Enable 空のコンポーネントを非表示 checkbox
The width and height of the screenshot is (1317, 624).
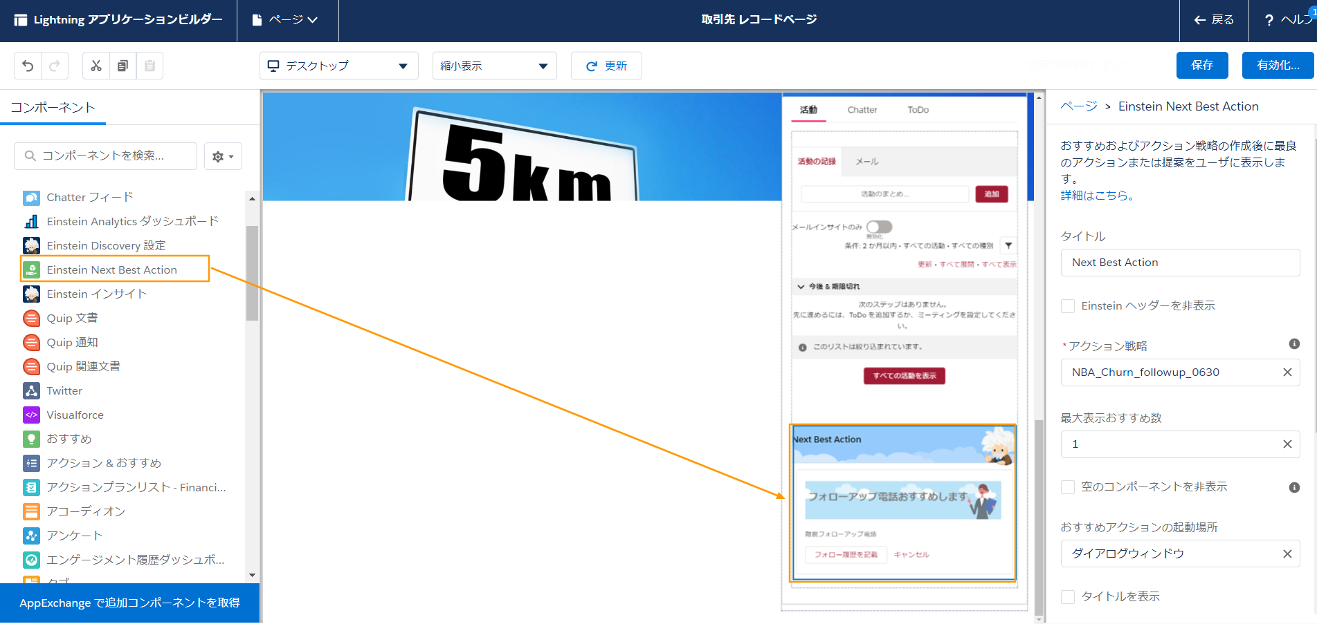[x=1068, y=487]
